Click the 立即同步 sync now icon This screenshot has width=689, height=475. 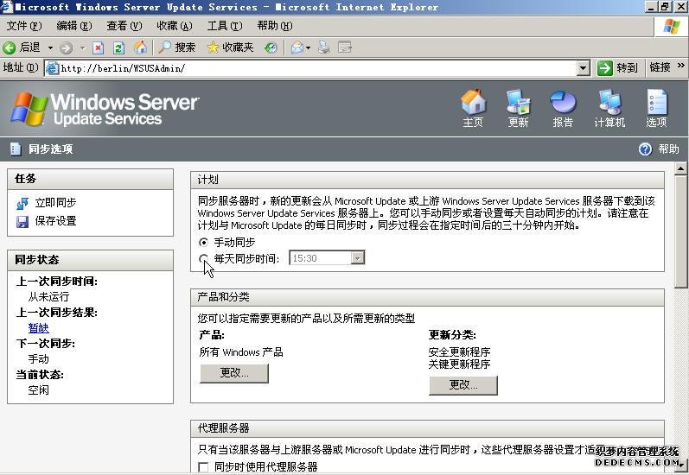pos(22,203)
